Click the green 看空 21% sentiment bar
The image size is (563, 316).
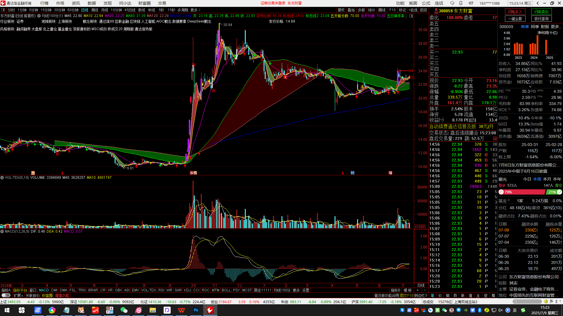(x=554, y=192)
